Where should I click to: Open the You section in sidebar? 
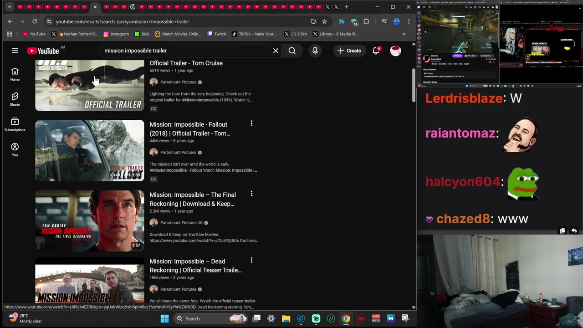(x=15, y=149)
